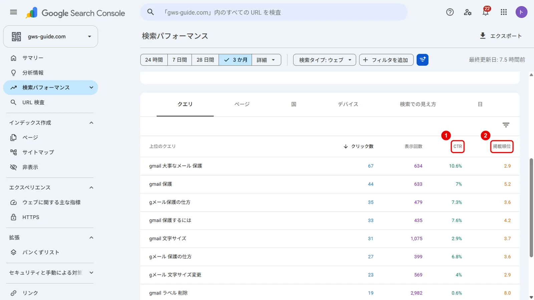The width and height of the screenshot is (534, 300).
Task: Click the search magnifier icon in URL bar
Action: (x=151, y=12)
